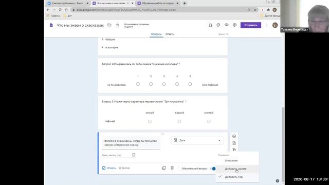Select rating 4 for Snow Queen question
The height and width of the screenshot is (185, 329).
177,84
